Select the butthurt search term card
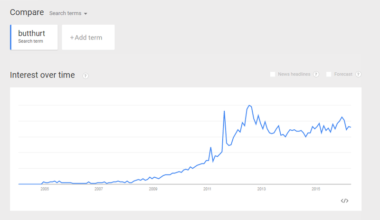This screenshot has width=380, height=220. coord(34,37)
